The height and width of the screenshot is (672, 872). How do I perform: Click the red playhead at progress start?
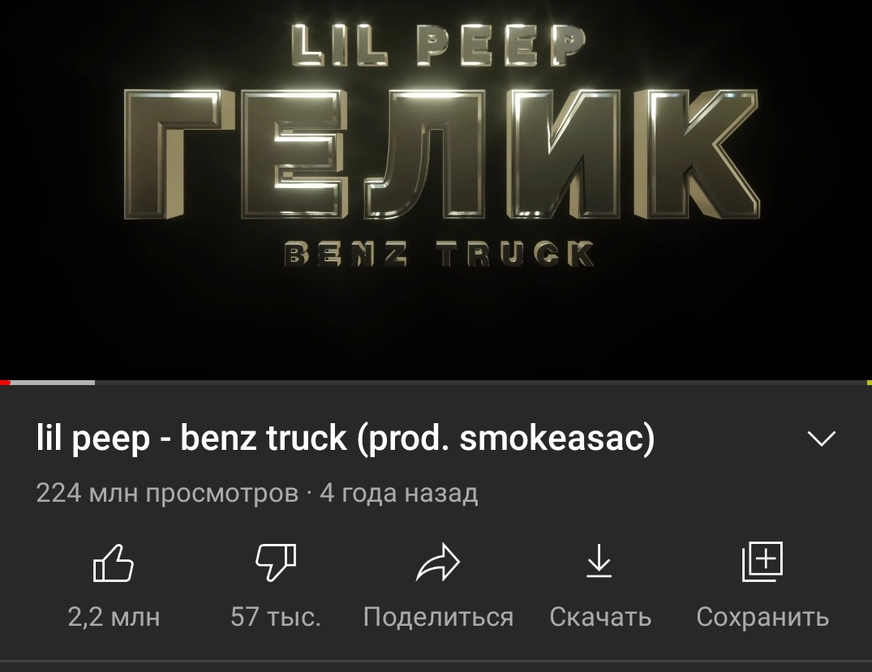[x=5, y=383]
